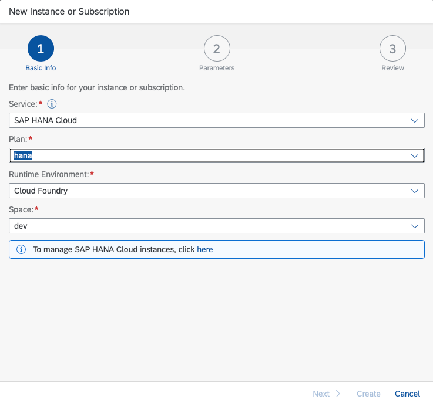
Task: Click the info icon in the HANA Cloud message
Action: click(x=21, y=249)
